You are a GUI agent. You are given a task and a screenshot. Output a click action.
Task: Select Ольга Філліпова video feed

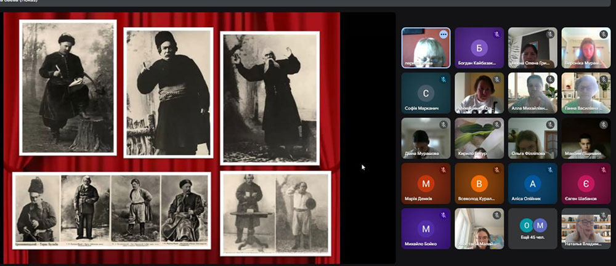pos(532,139)
